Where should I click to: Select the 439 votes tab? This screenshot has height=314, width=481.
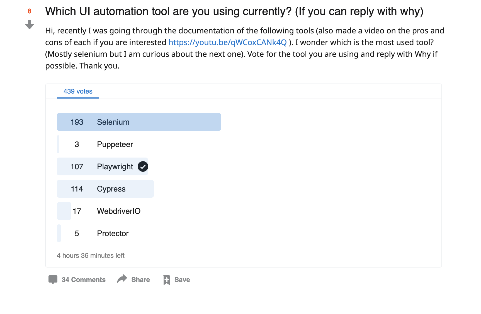pyautogui.click(x=78, y=91)
